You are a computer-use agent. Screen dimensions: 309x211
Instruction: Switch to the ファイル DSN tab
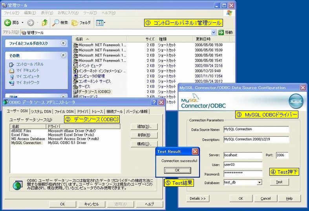click(x=64, y=112)
